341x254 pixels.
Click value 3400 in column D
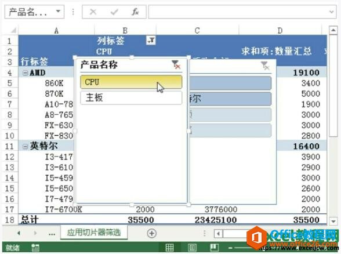click(311, 84)
